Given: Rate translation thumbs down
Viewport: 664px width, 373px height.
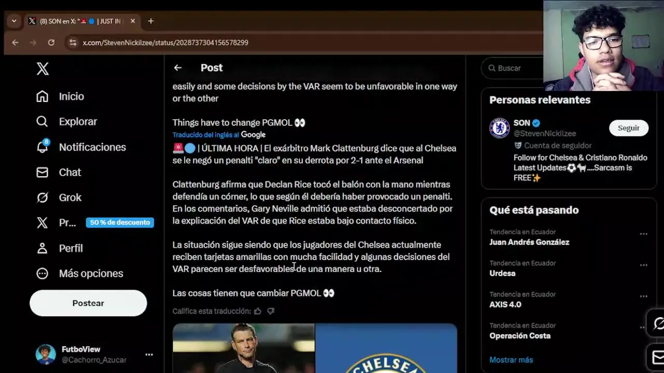Looking at the screenshot, I should click(x=270, y=311).
